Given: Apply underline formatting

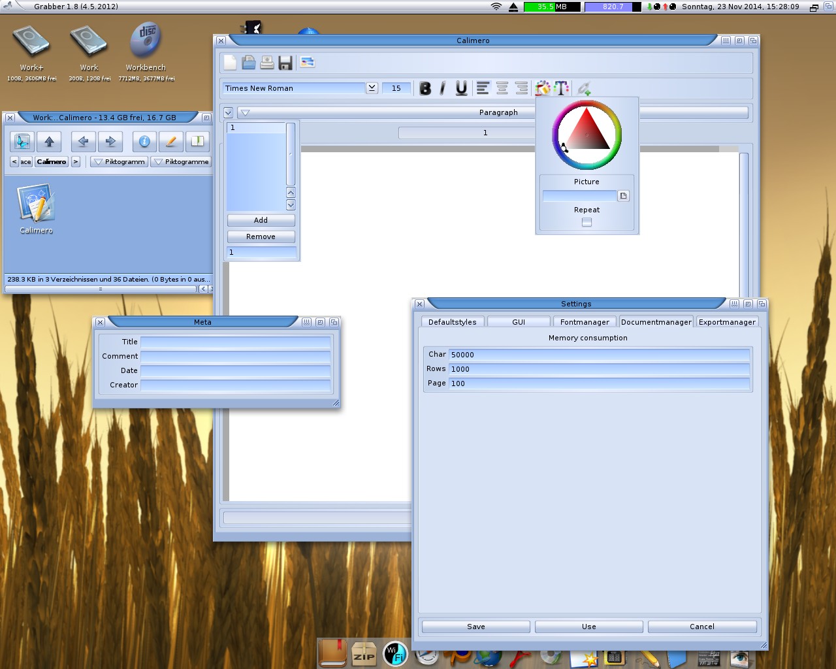Looking at the screenshot, I should pyautogui.click(x=461, y=88).
